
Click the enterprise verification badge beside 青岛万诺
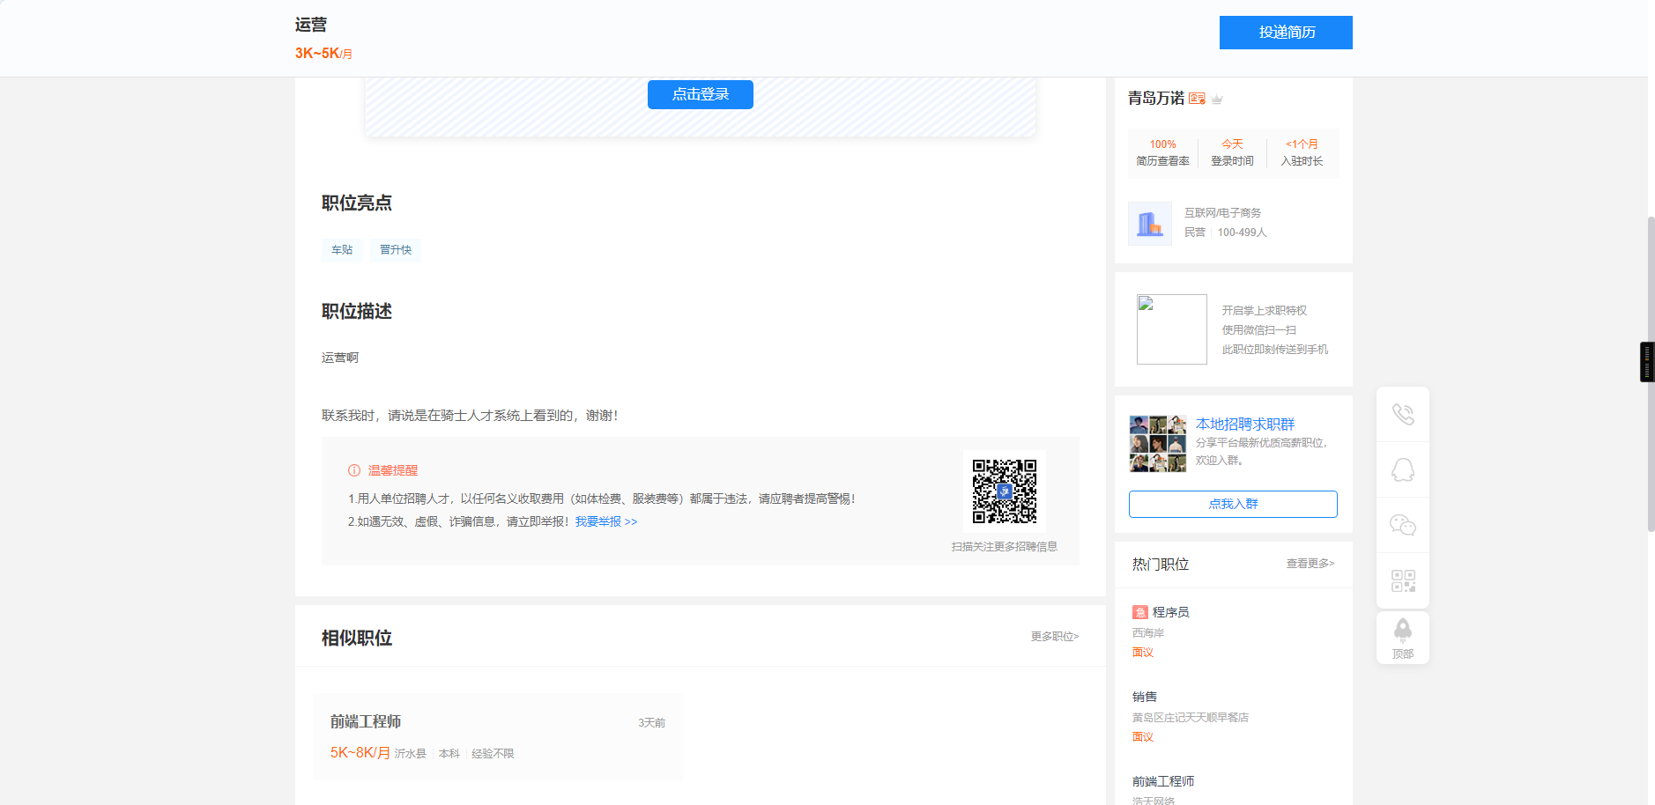[x=1195, y=98]
